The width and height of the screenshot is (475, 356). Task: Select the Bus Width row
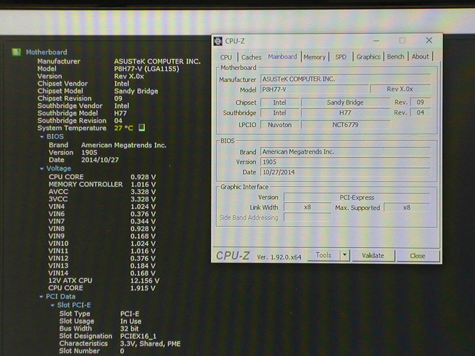[99, 329]
